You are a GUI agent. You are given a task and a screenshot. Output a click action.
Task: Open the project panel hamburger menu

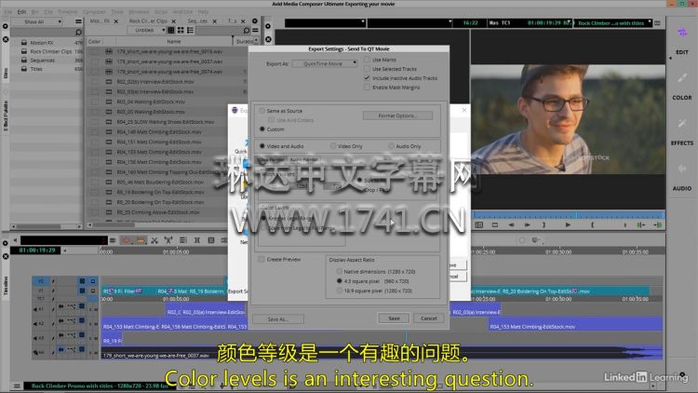[78, 21]
